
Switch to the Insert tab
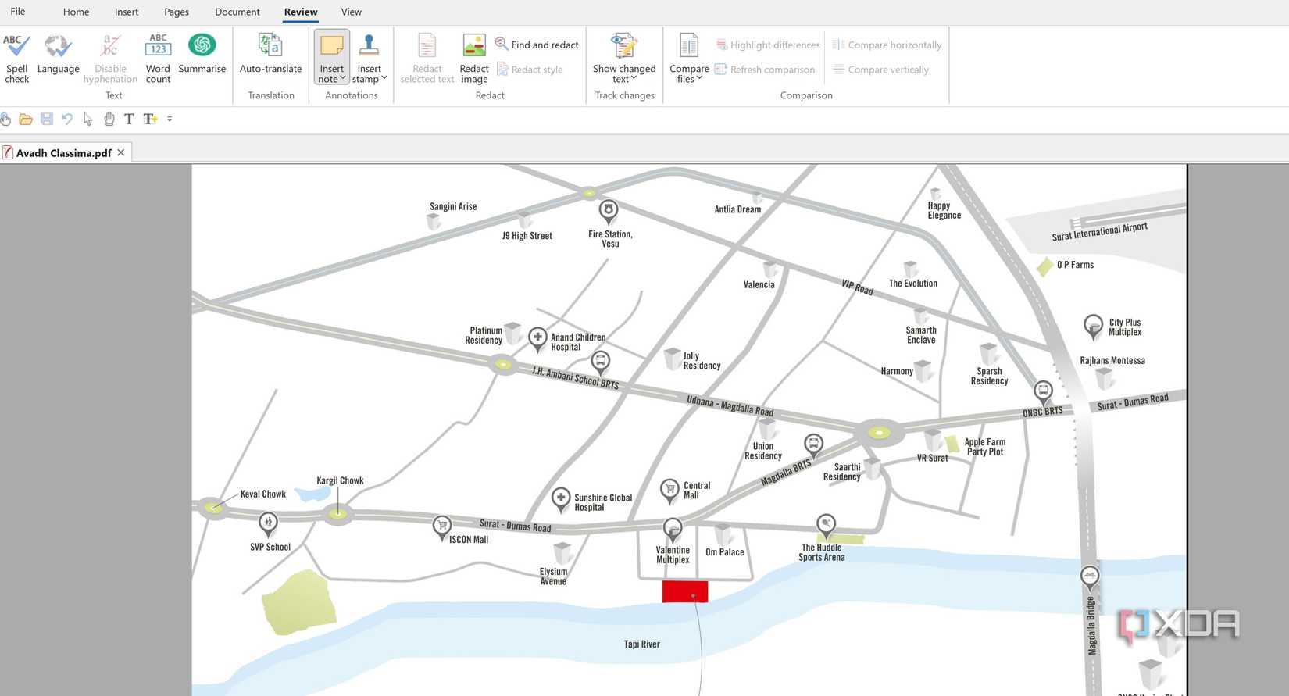(x=127, y=12)
